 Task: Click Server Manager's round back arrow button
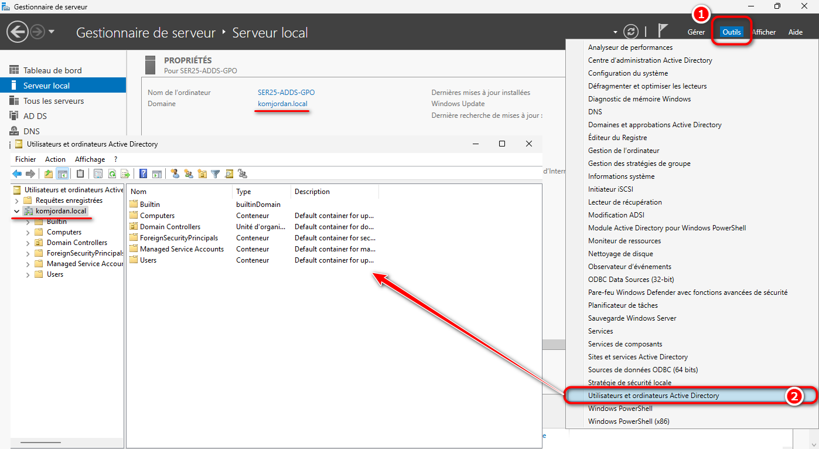(x=18, y=32)
